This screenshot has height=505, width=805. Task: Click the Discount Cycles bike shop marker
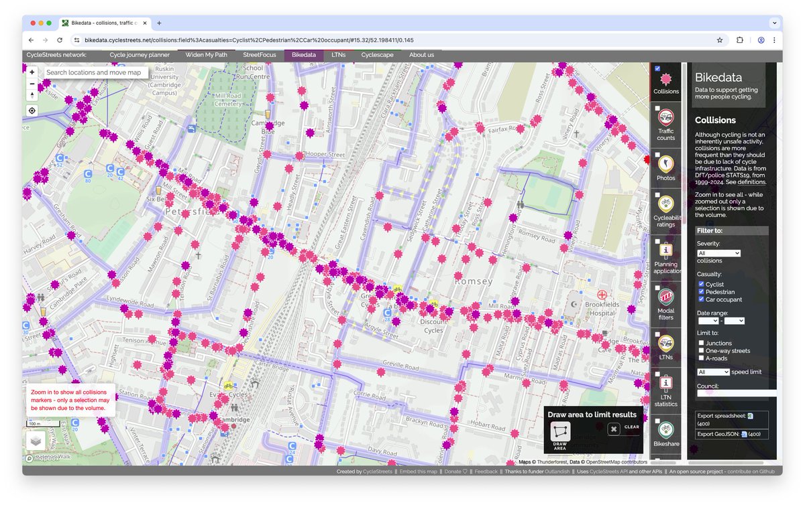[433, 303]
